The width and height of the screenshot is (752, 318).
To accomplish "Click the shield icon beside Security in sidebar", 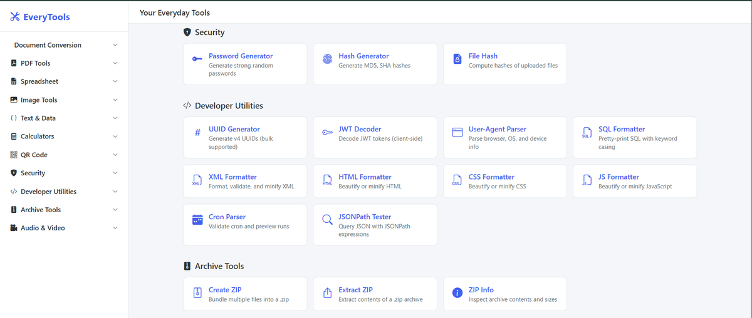I will (14, 173).
